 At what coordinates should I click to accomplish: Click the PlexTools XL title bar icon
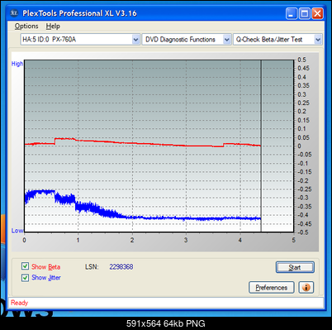14,13
